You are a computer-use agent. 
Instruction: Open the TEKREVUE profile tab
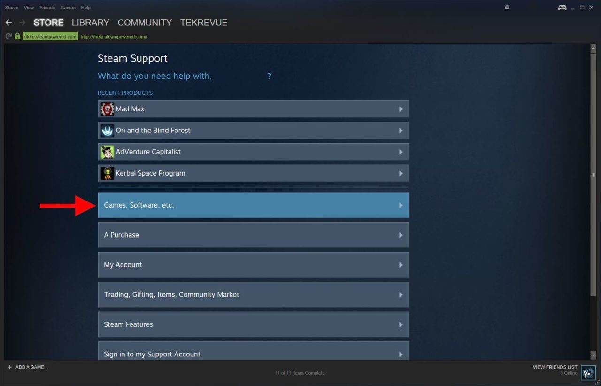204,23
